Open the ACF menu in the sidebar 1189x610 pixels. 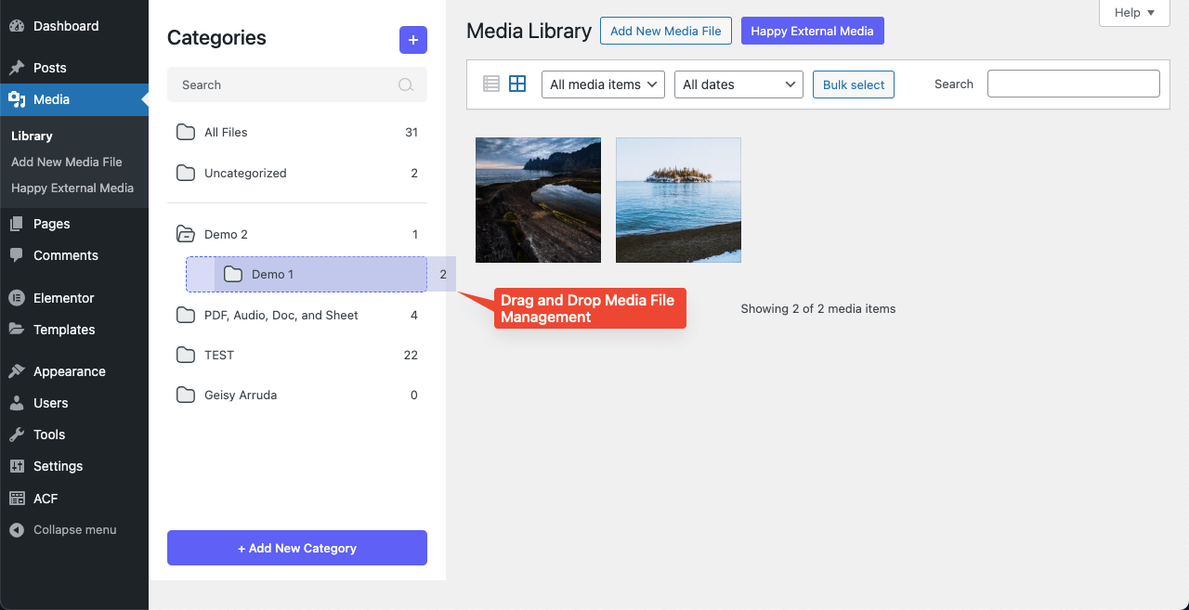[46, 499]
